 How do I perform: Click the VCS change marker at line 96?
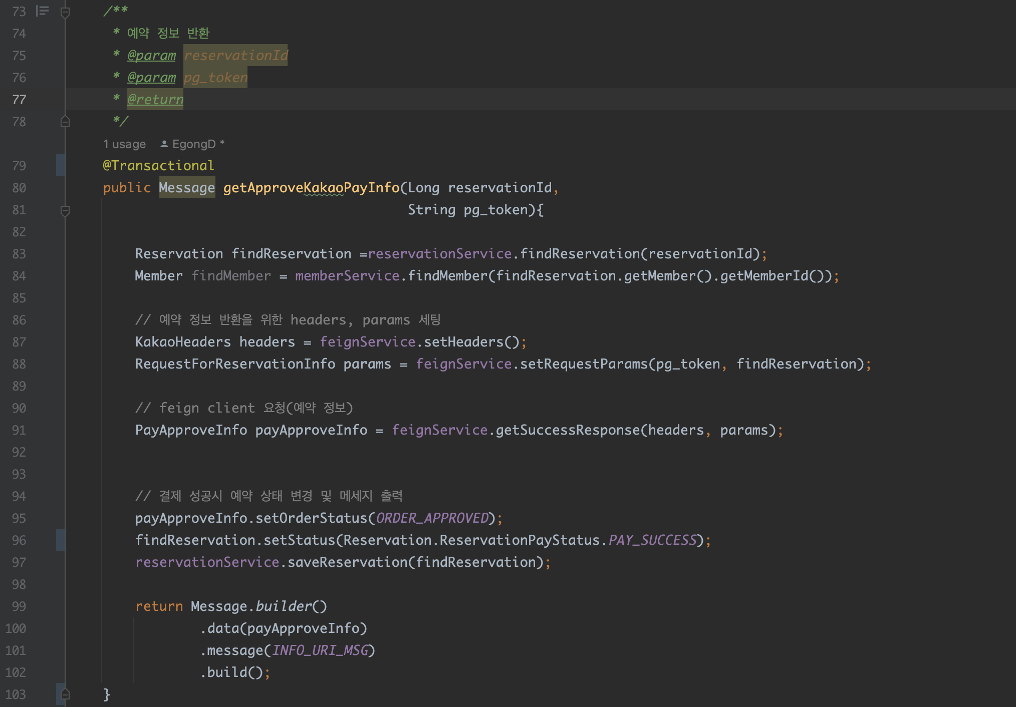tap(60, 540)
